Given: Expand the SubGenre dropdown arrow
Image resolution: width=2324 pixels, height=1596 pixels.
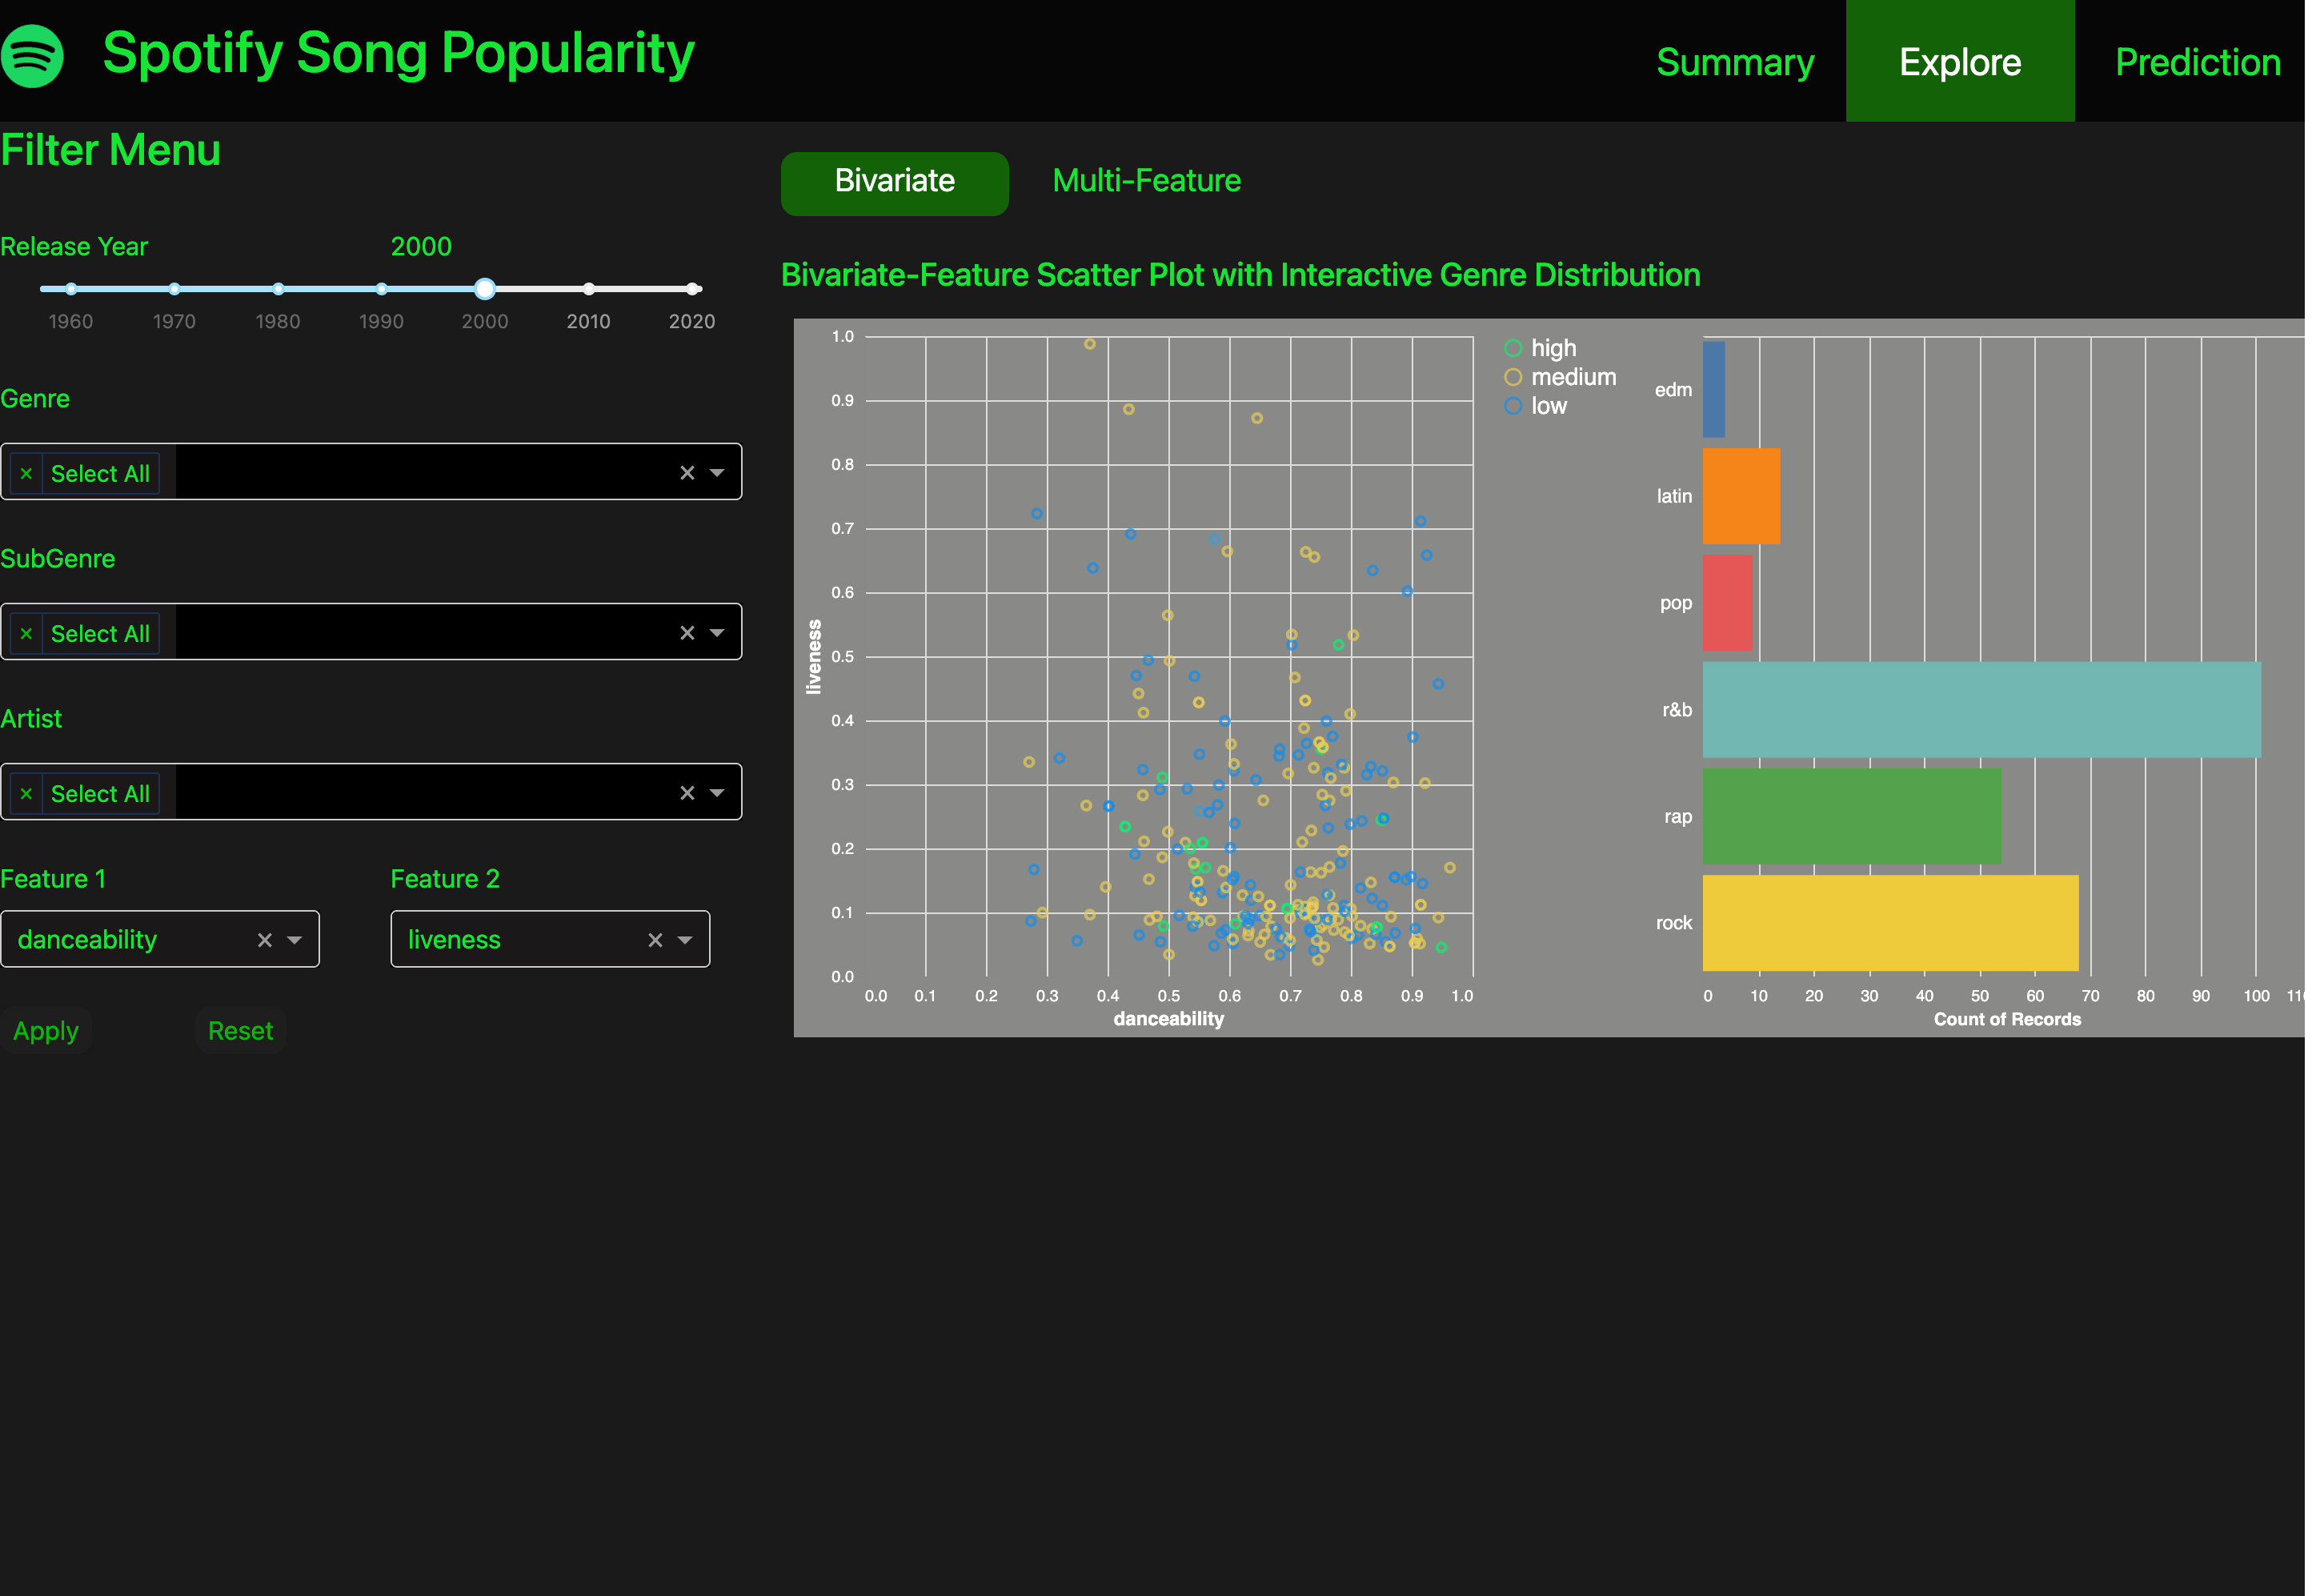Looking at the screenshot, I should [717, 633].
